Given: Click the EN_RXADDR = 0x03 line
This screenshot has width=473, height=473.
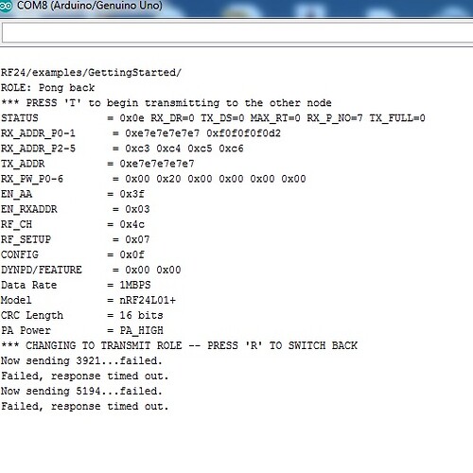Looking at the screenshot, I should coord(76,209).
